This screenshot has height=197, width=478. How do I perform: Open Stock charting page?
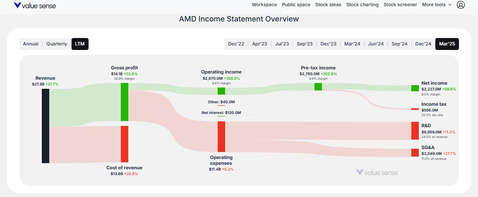(x=363, y=5)
